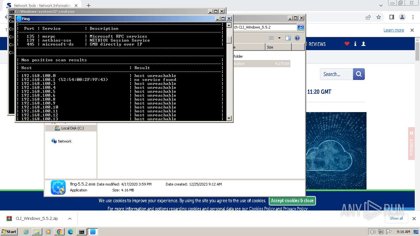Click the blue website search magnifier button

pyautogui.click(x=359, y=74)
